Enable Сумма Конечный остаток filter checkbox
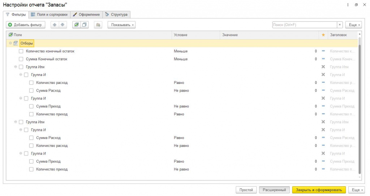 21,59
